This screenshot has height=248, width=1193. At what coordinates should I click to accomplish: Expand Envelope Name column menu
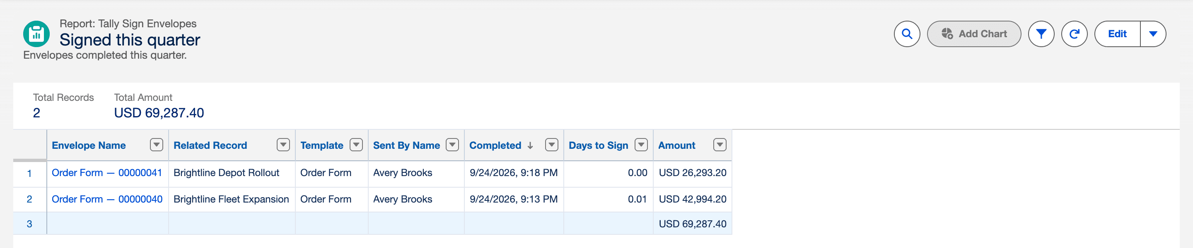pyautogui.click(x=157, y=145)
